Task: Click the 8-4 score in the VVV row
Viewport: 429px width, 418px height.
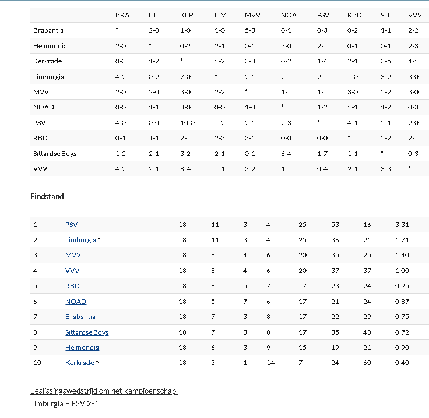Action: [x=187, y=169]
